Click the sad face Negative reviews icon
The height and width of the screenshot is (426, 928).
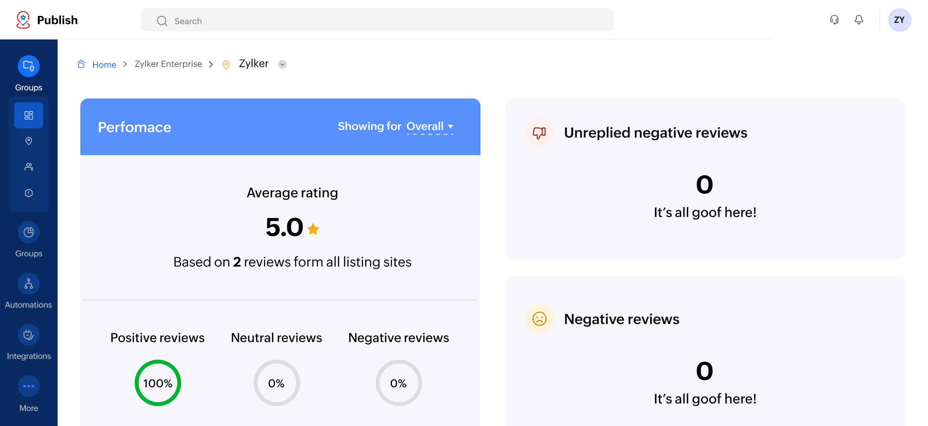(539, 319)
